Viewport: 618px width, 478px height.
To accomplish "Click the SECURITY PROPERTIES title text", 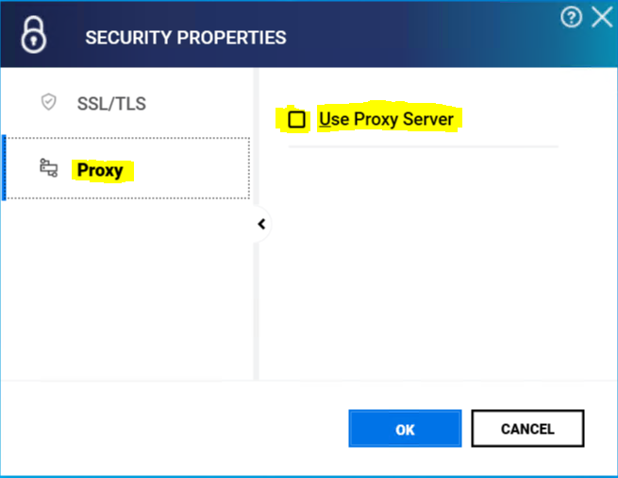I will tap(186, 38).
